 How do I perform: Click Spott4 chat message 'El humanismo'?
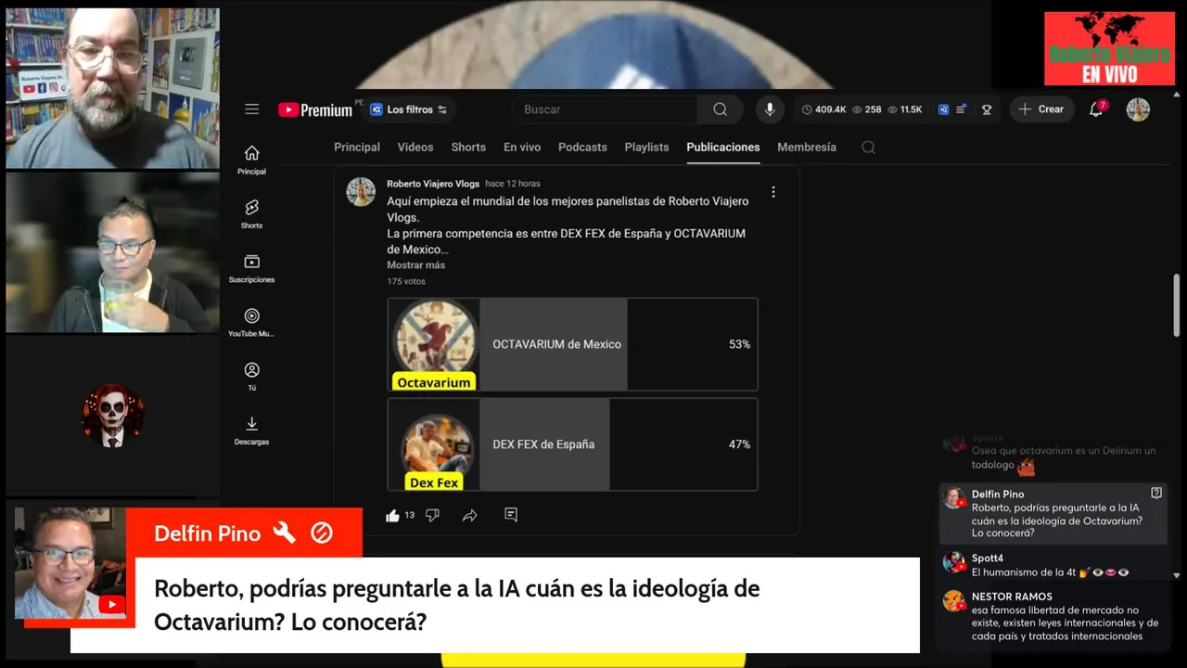1051,565
